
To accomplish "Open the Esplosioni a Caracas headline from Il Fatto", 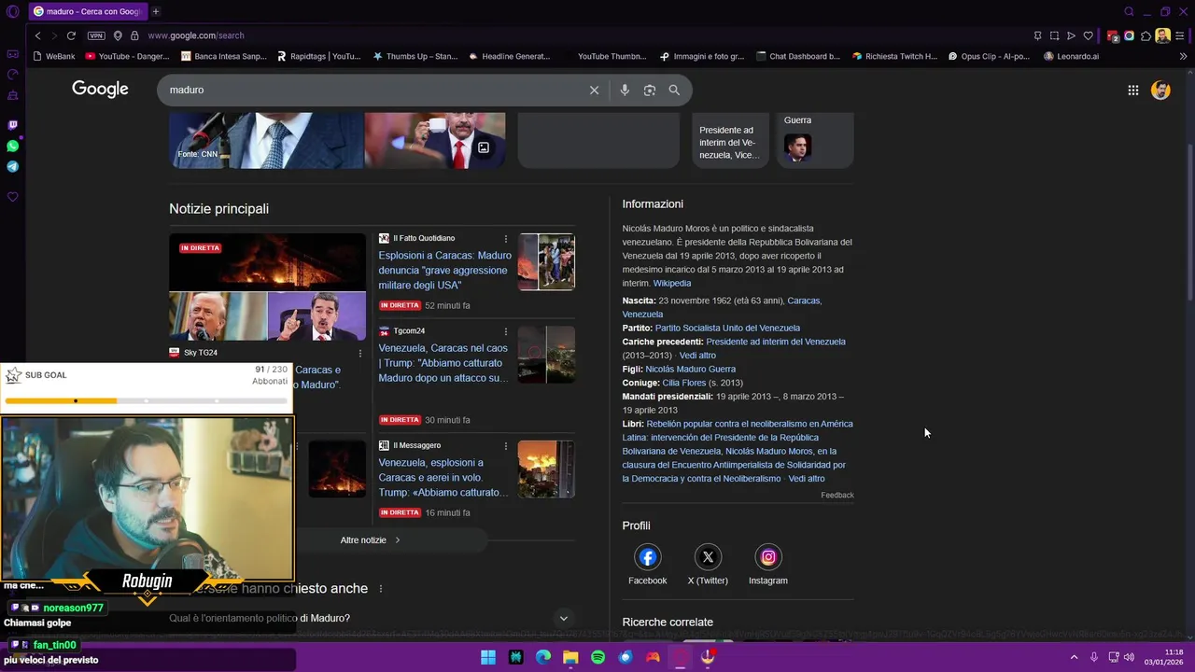I will (x=444, y=270).
